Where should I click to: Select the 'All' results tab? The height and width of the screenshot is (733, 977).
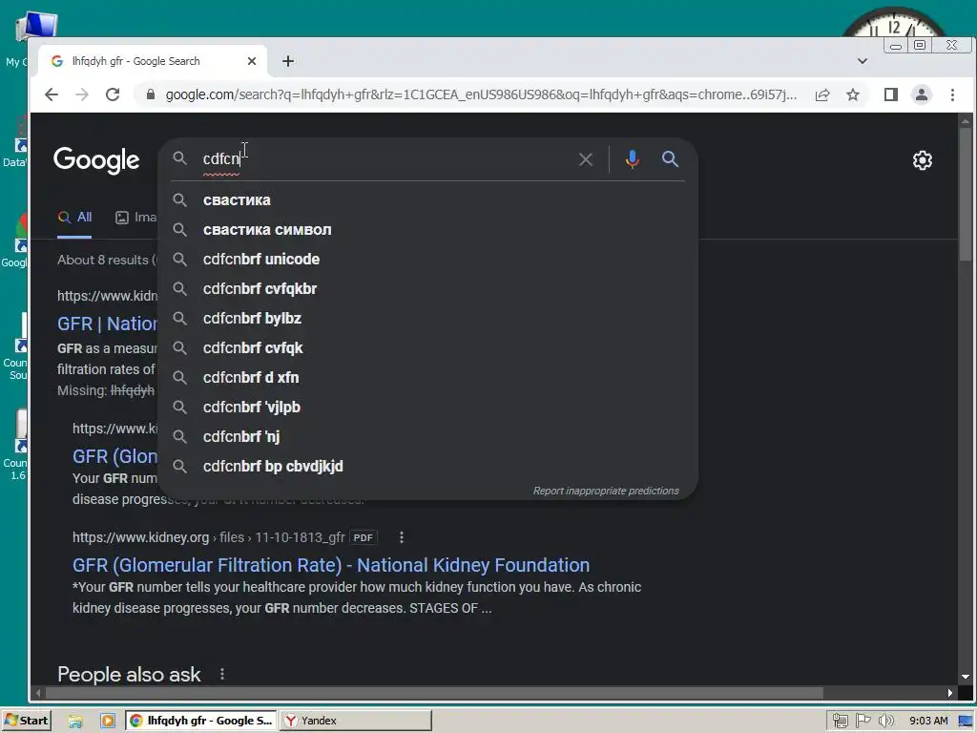pos(74,218)
